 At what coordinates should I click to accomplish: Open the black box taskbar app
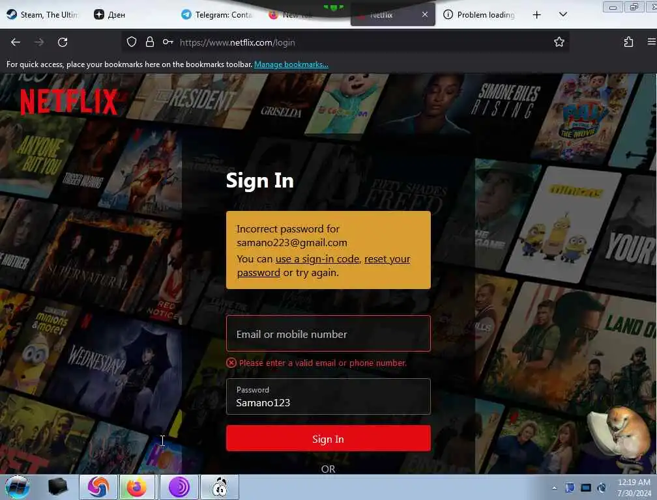pos(58,486)
